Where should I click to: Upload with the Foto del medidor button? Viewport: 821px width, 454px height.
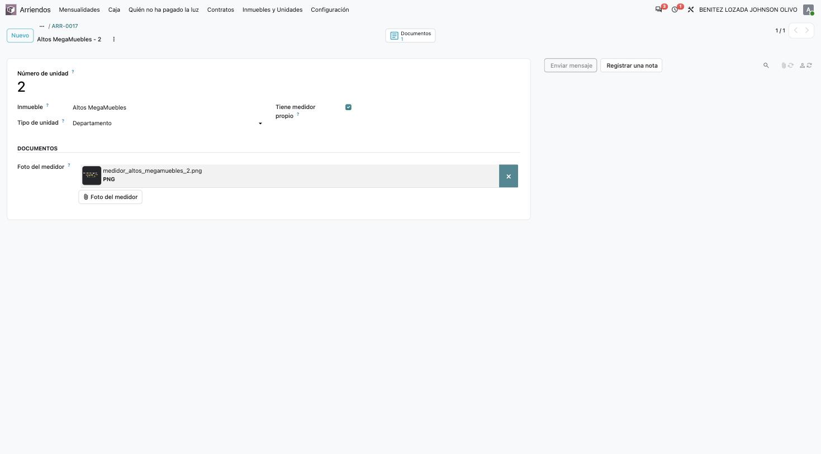point(111,197)
